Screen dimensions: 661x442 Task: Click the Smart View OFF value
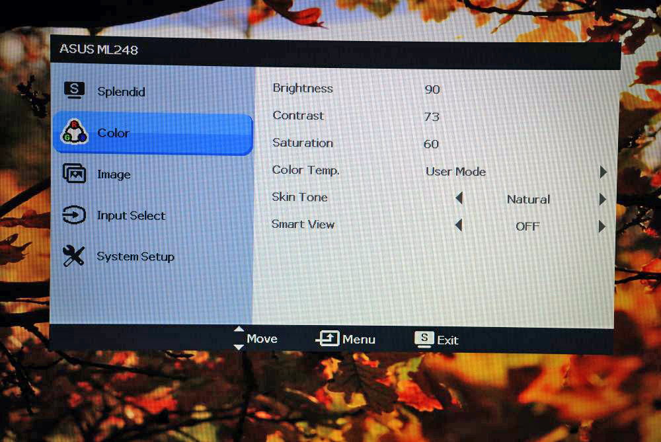527,227
